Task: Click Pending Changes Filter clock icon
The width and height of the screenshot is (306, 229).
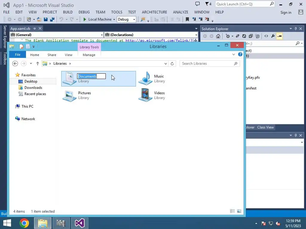Action: 227,36
